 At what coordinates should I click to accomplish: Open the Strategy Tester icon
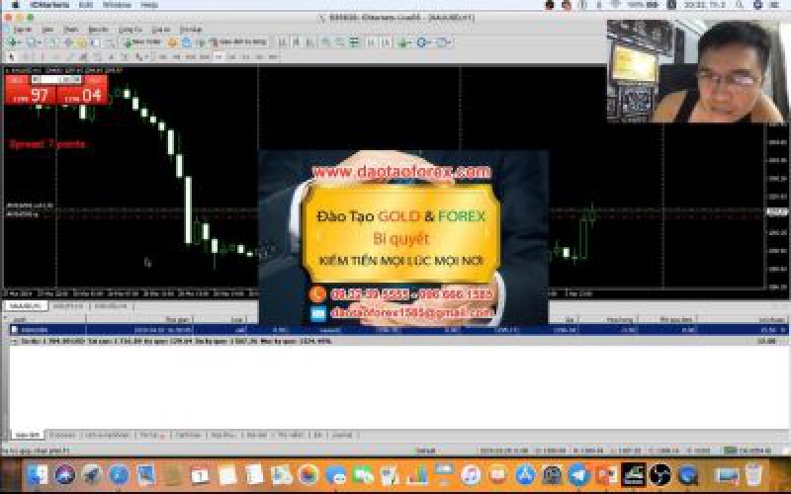tap(108, 42)
